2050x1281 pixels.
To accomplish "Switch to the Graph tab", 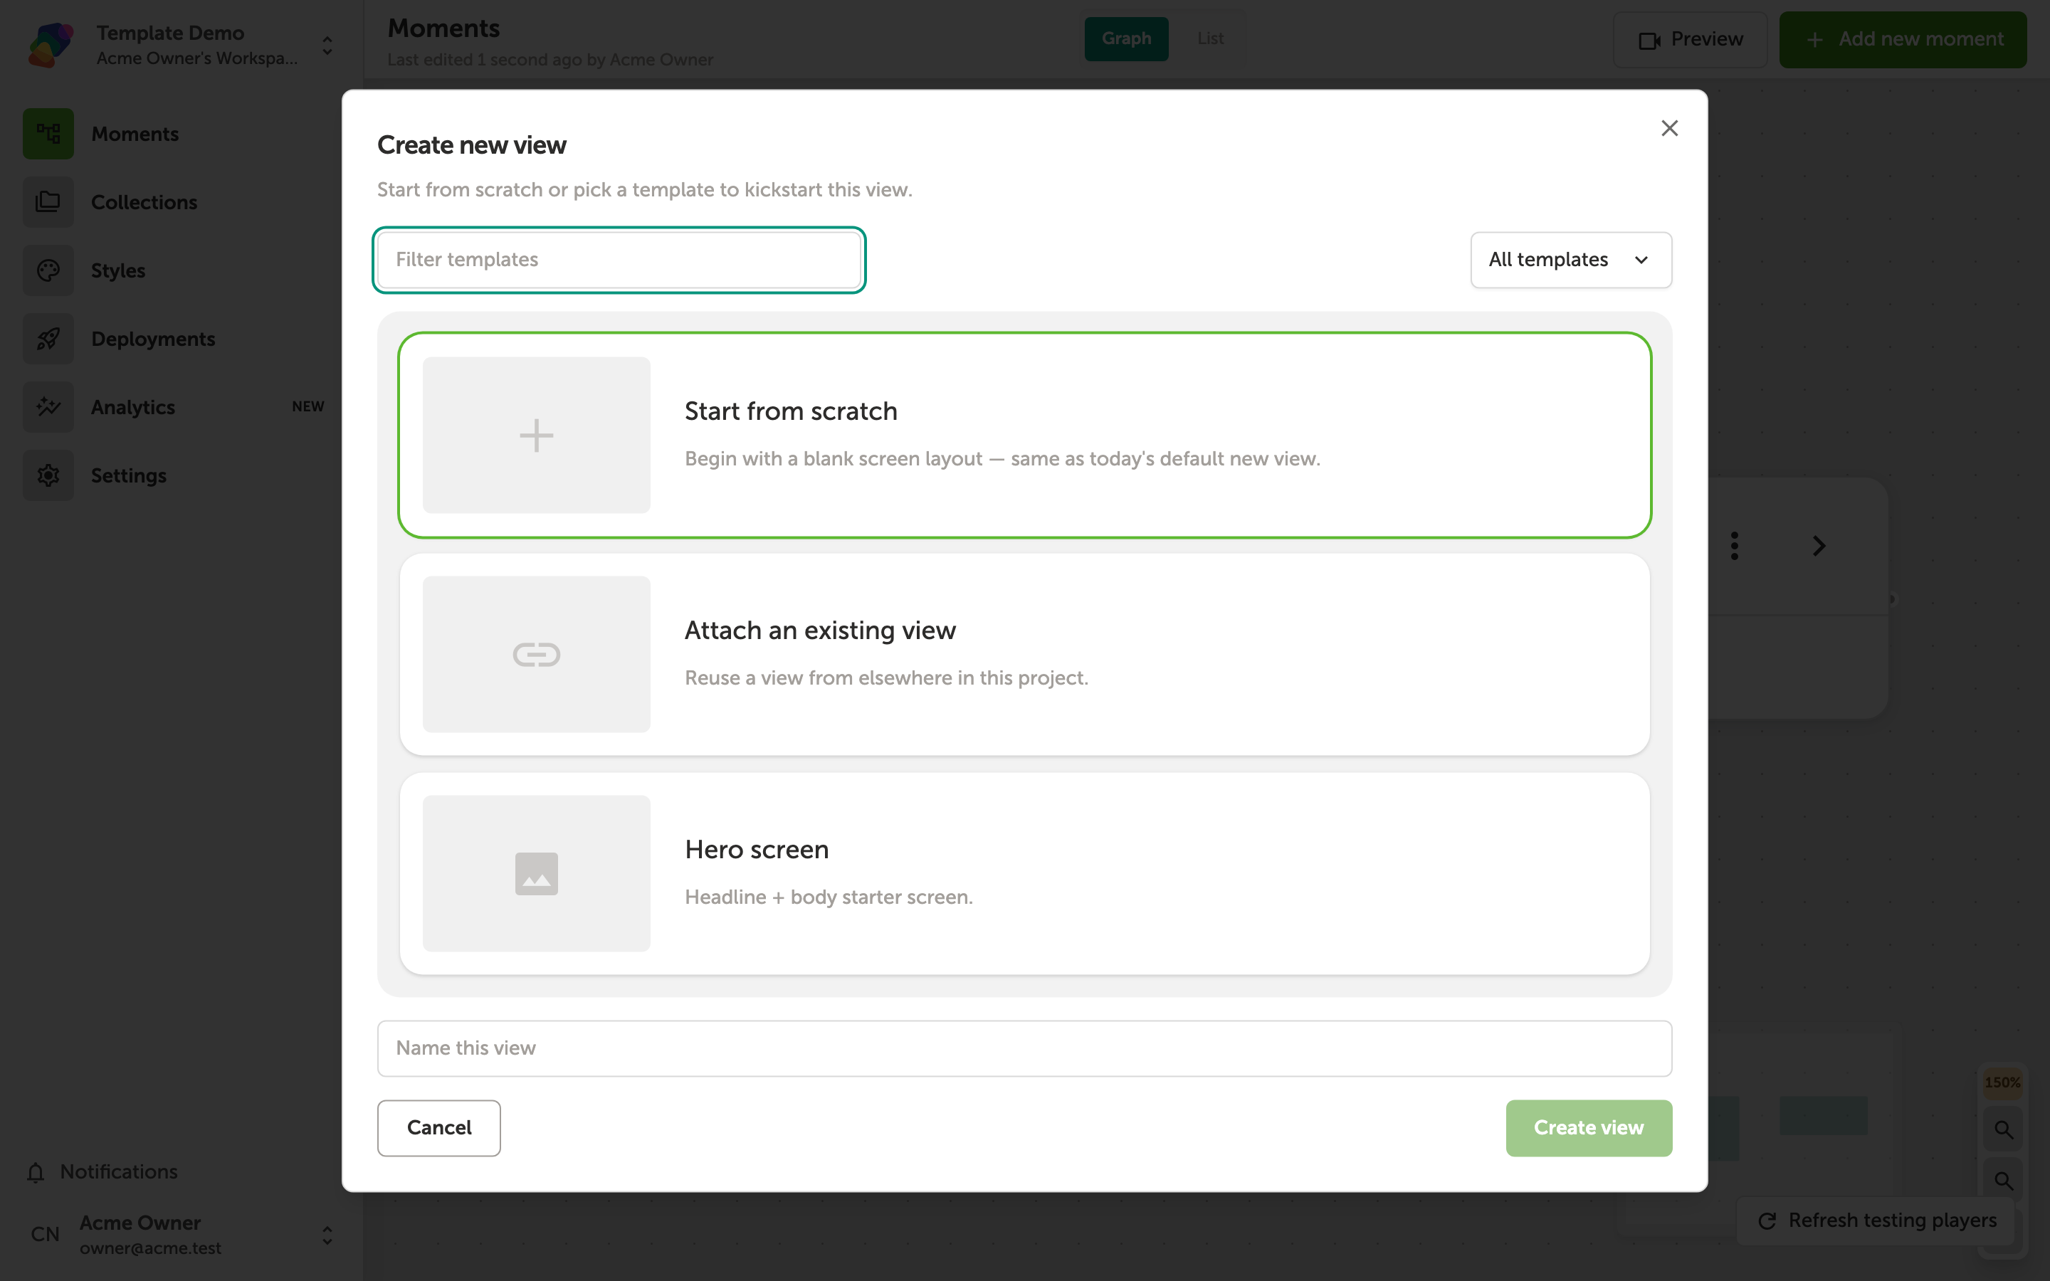I will 1126,38.
